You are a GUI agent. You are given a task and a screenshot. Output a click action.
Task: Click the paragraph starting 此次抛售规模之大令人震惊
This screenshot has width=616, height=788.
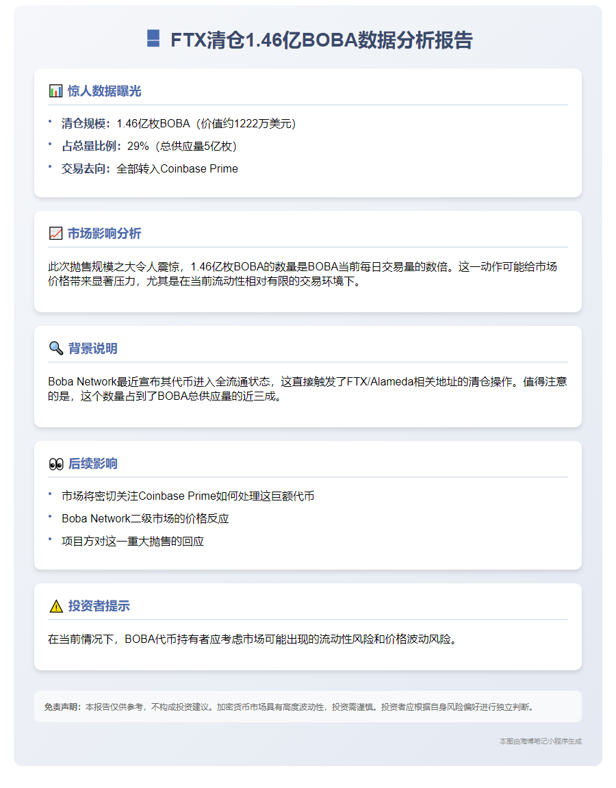click(303, 274)
